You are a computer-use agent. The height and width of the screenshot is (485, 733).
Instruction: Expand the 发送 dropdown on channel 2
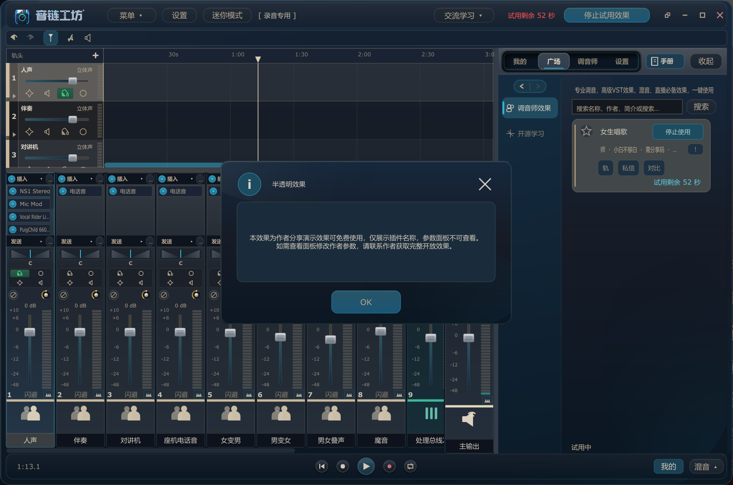tap(91, 241)
